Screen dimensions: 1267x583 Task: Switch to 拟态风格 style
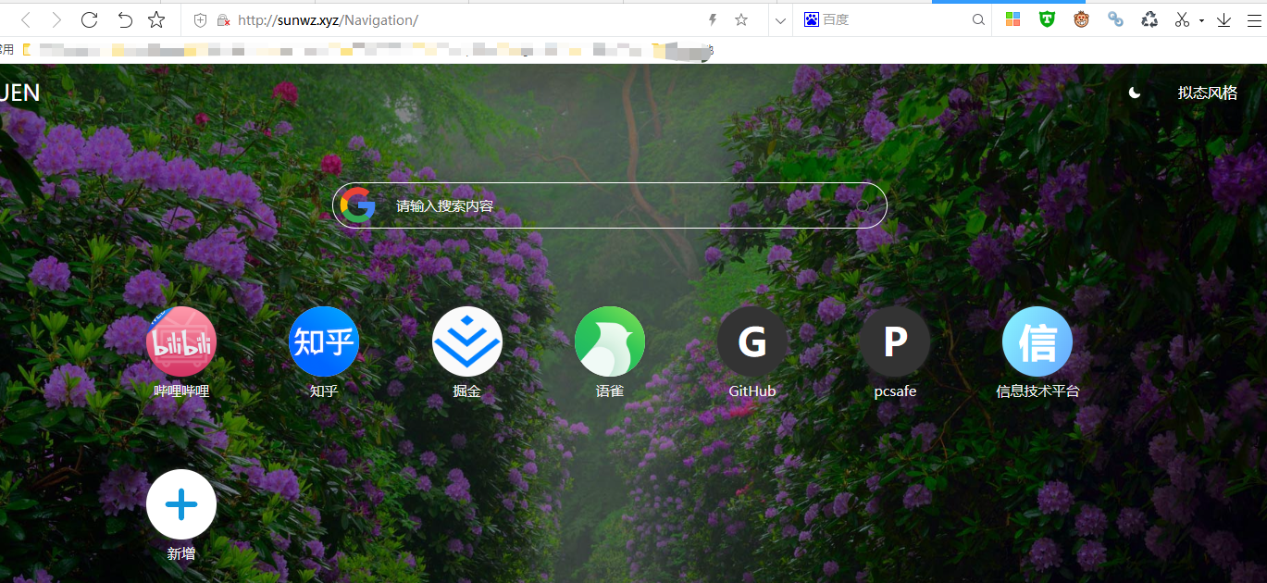point(1207,93)
